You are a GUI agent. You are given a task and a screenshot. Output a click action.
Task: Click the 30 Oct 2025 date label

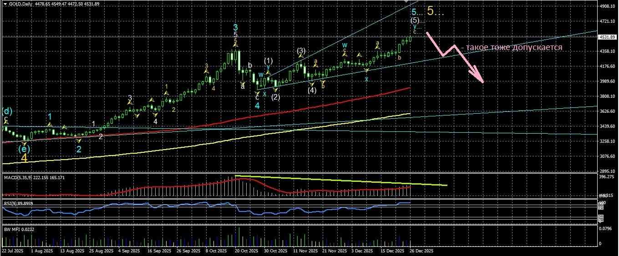pyautogui.click(x=276, y=251)
